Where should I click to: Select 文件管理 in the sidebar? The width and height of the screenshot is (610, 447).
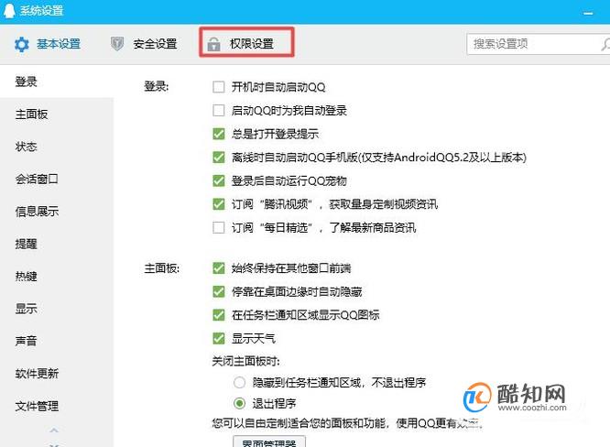(x=37, y=406)
